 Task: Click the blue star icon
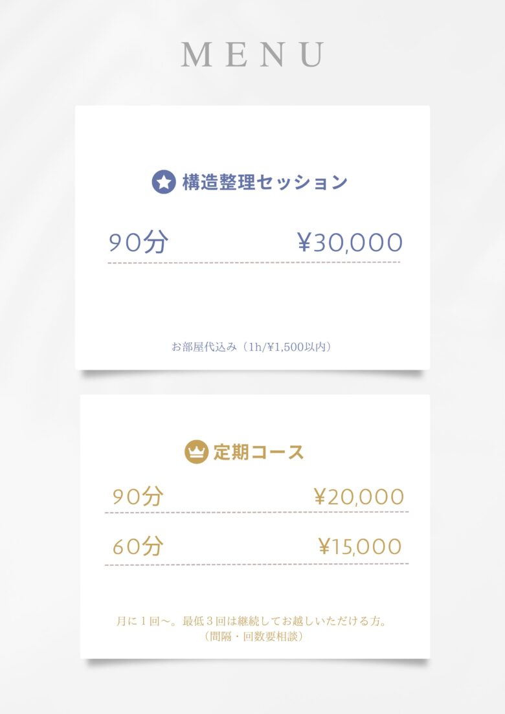(x=164, y=183)
